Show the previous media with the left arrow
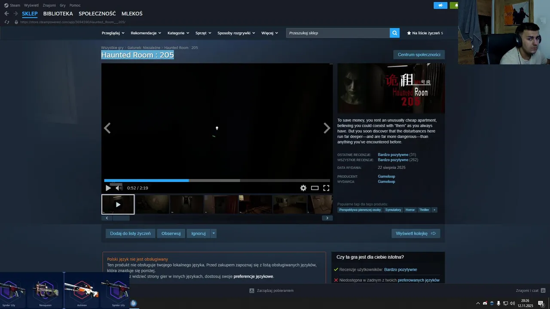 coord(107,128)
